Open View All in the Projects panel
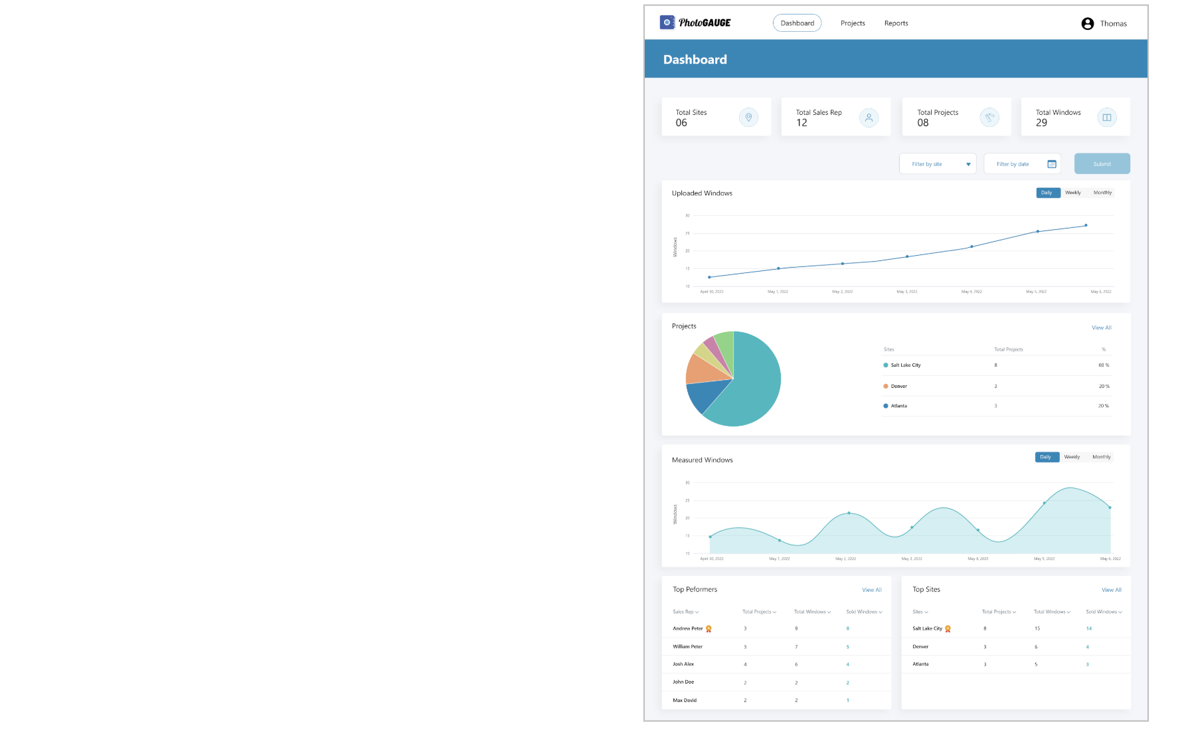The width and height of the screenshot is (1178, 732). coord(1101,327)
